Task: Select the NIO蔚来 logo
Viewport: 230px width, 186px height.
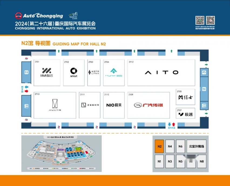Action: tap(114, 105)
